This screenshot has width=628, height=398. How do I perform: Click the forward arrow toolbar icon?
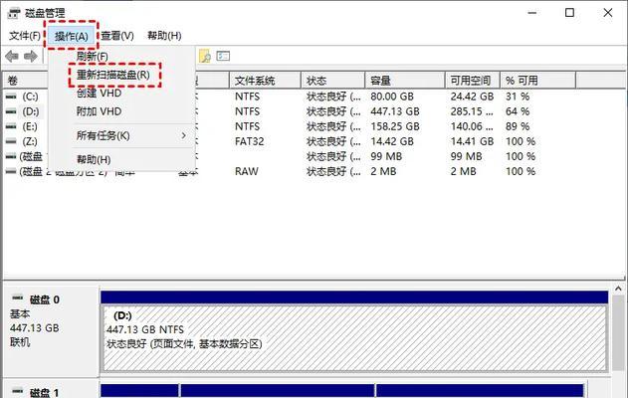point(31,57)
